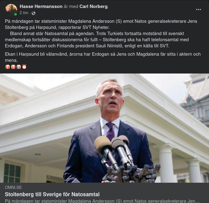Open Hasse Hermansson's profile name link
This screenshot has width=209, height=203.
click(x=41, y=6)
